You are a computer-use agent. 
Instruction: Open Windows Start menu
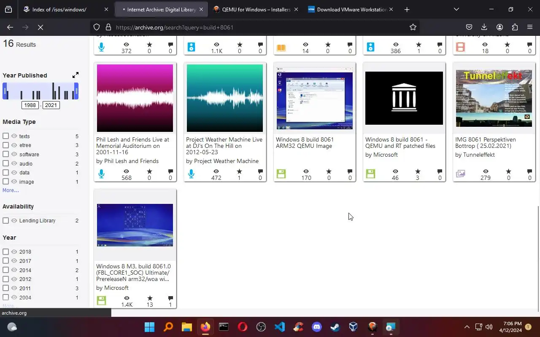coord(149,327)
